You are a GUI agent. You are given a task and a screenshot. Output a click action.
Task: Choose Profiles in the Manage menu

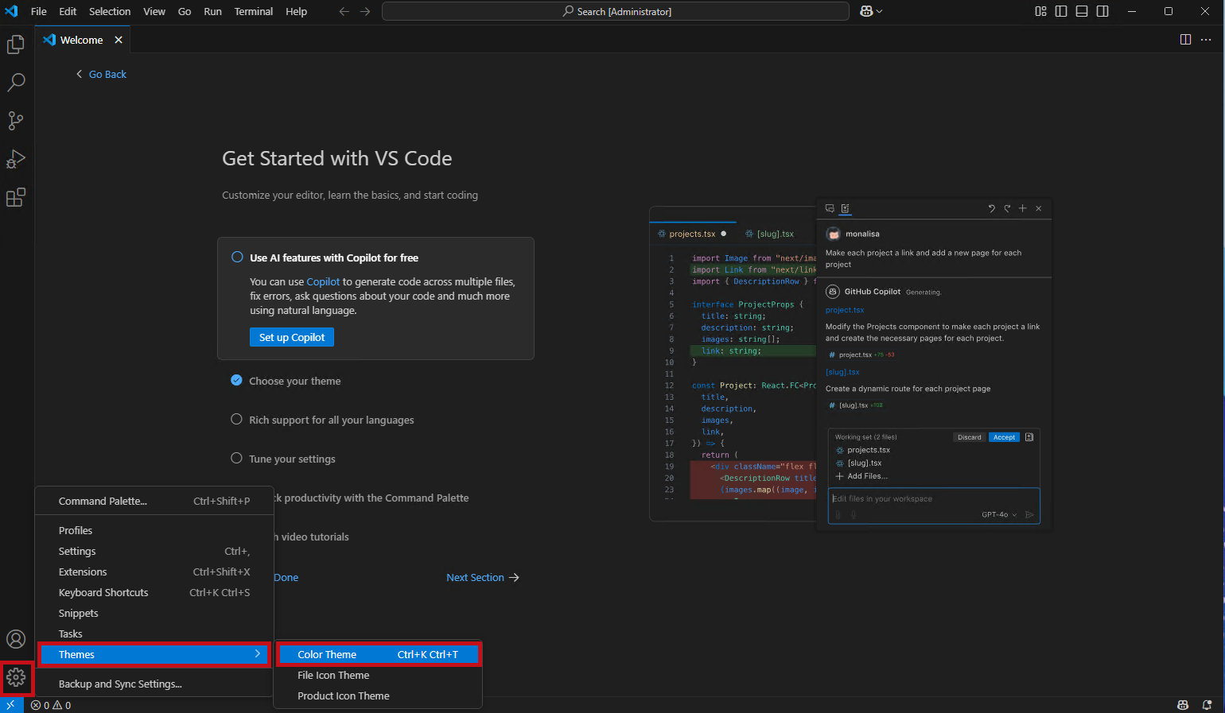click(x=154, y=530)
